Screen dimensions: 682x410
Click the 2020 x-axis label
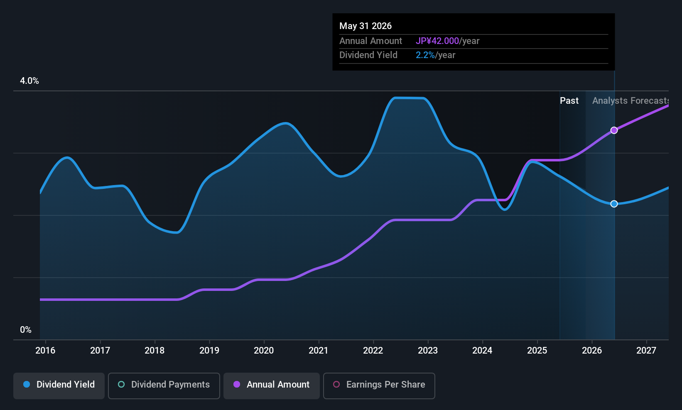coord(264,351)
